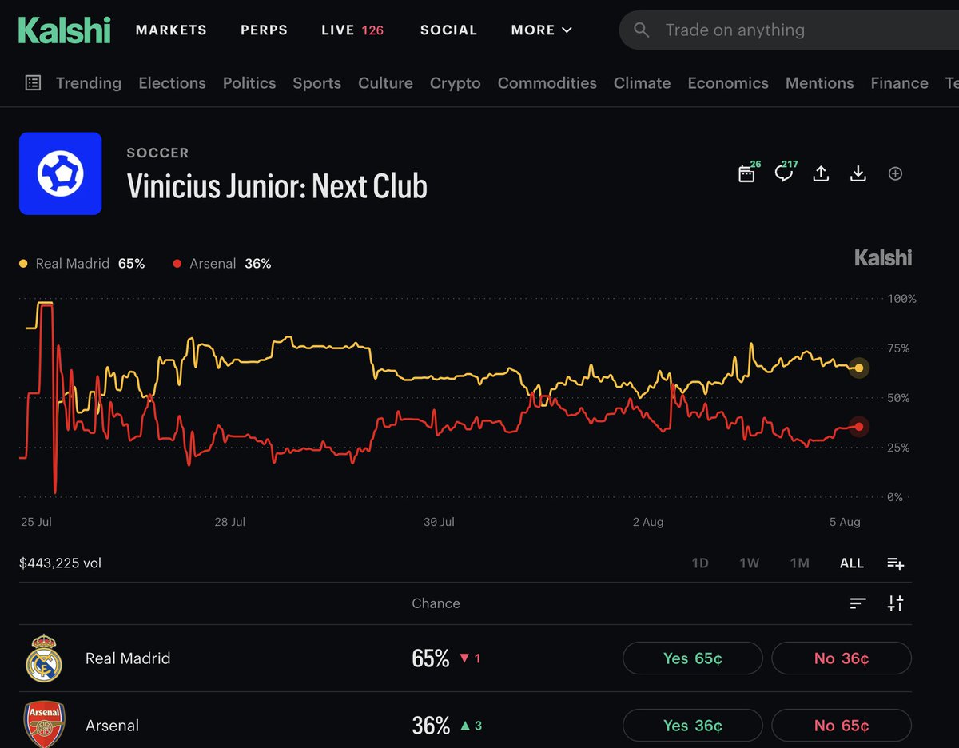Viewport: 959px width, 748px height.
Task: Open the calendar icon with 26 badge
Action: tap(746, 173)
